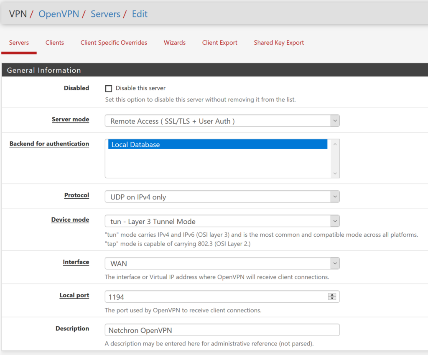Open the Client Specific Overrides tab

(114, 43)
